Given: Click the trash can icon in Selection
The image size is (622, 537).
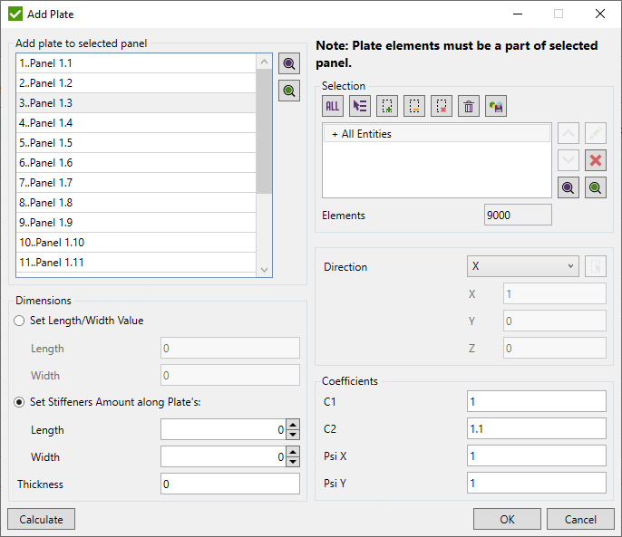Looking at the screenshot, I should pos(469,106).
